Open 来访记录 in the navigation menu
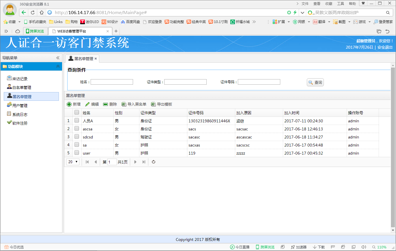The image size is (396, 251). (20, 79)
